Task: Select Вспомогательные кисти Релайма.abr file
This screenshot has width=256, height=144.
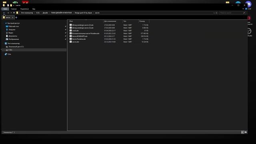Action: (86, 34)
